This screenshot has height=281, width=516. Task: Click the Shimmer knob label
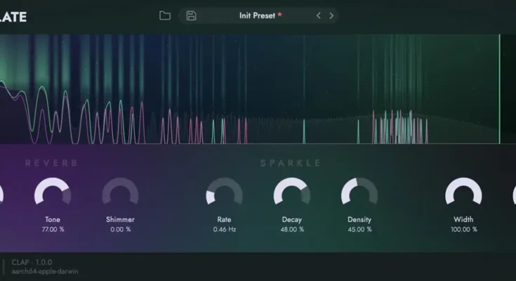point(120,219)
